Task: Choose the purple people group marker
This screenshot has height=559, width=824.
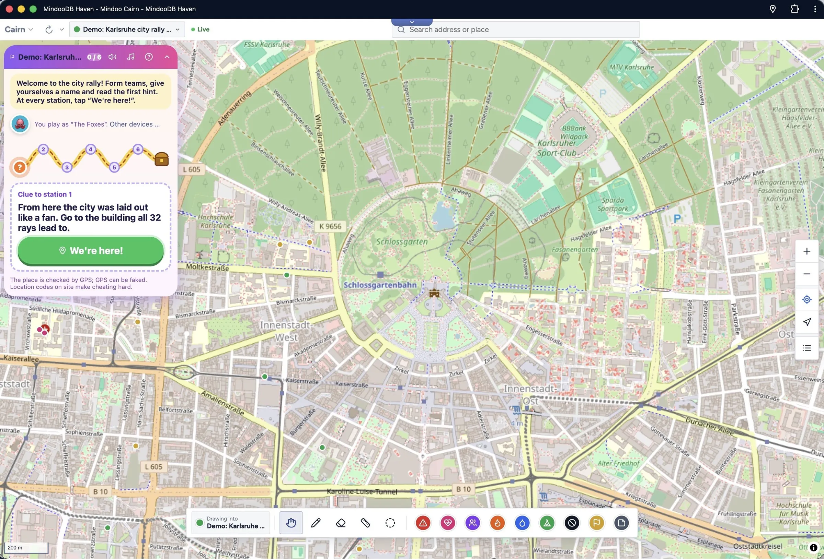Action: (473, 523)
